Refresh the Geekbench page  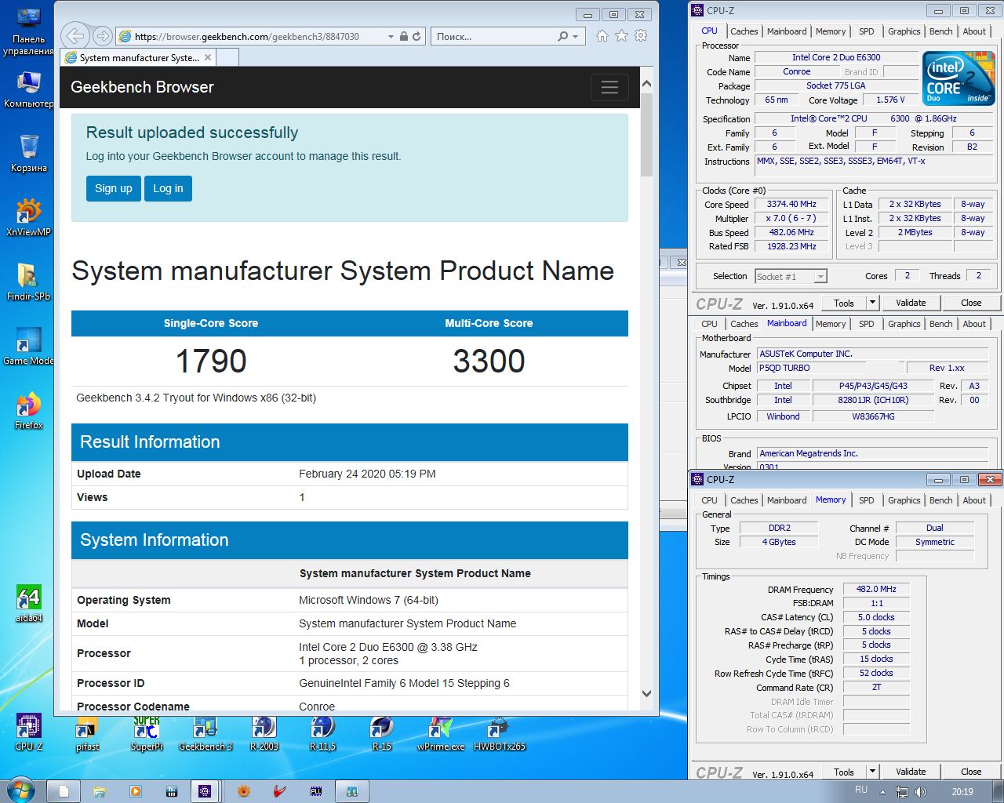[x=417, y=36]
